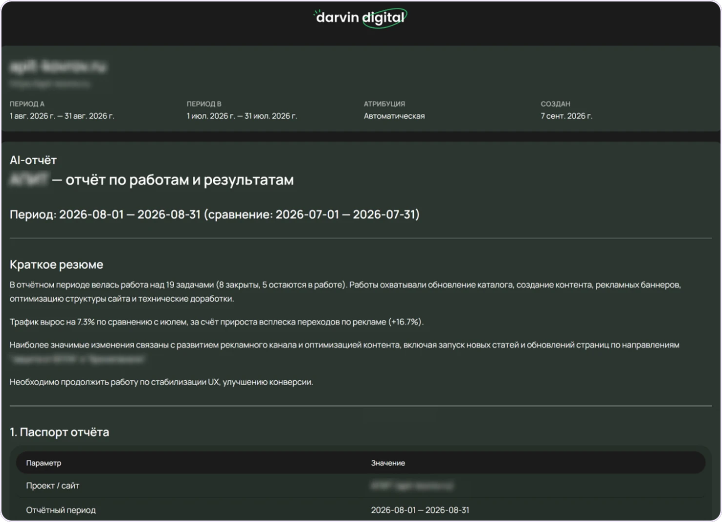Click the 'Отчётный период' row label

pyautogui.click(x=61, y=510)
